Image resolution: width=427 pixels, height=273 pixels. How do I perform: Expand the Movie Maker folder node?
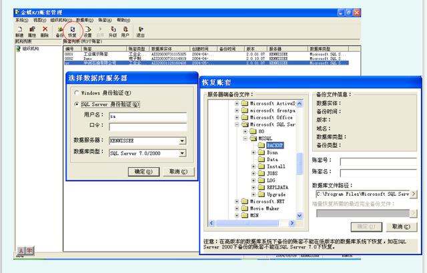237,208
